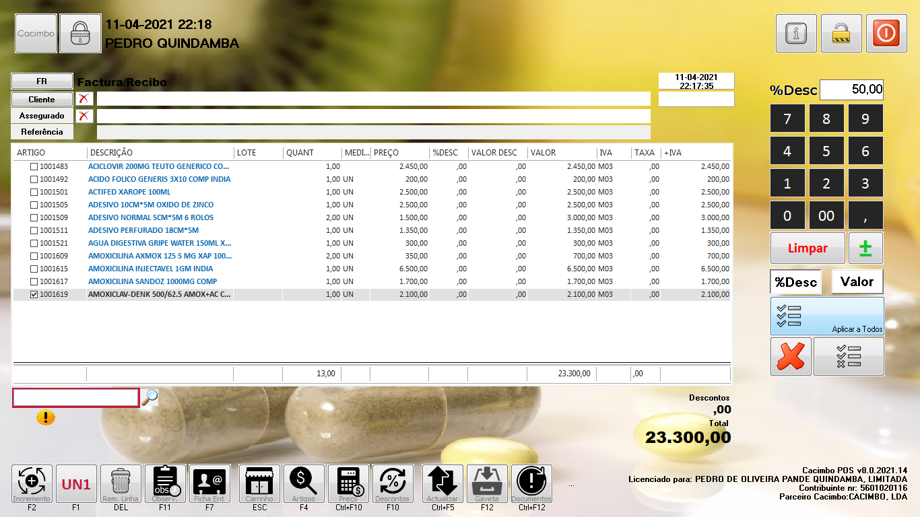920x517 pixels.
Task: Click the lock icon beside Cacimbo button
Action: pyautogui.click(x=80, y=33)
